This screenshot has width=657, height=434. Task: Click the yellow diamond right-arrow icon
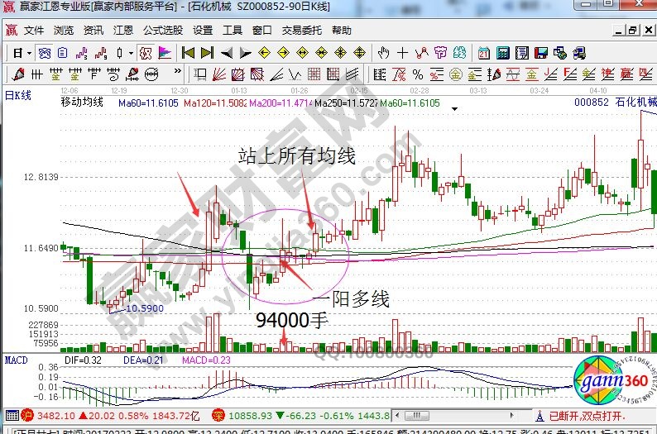[284, 53]
